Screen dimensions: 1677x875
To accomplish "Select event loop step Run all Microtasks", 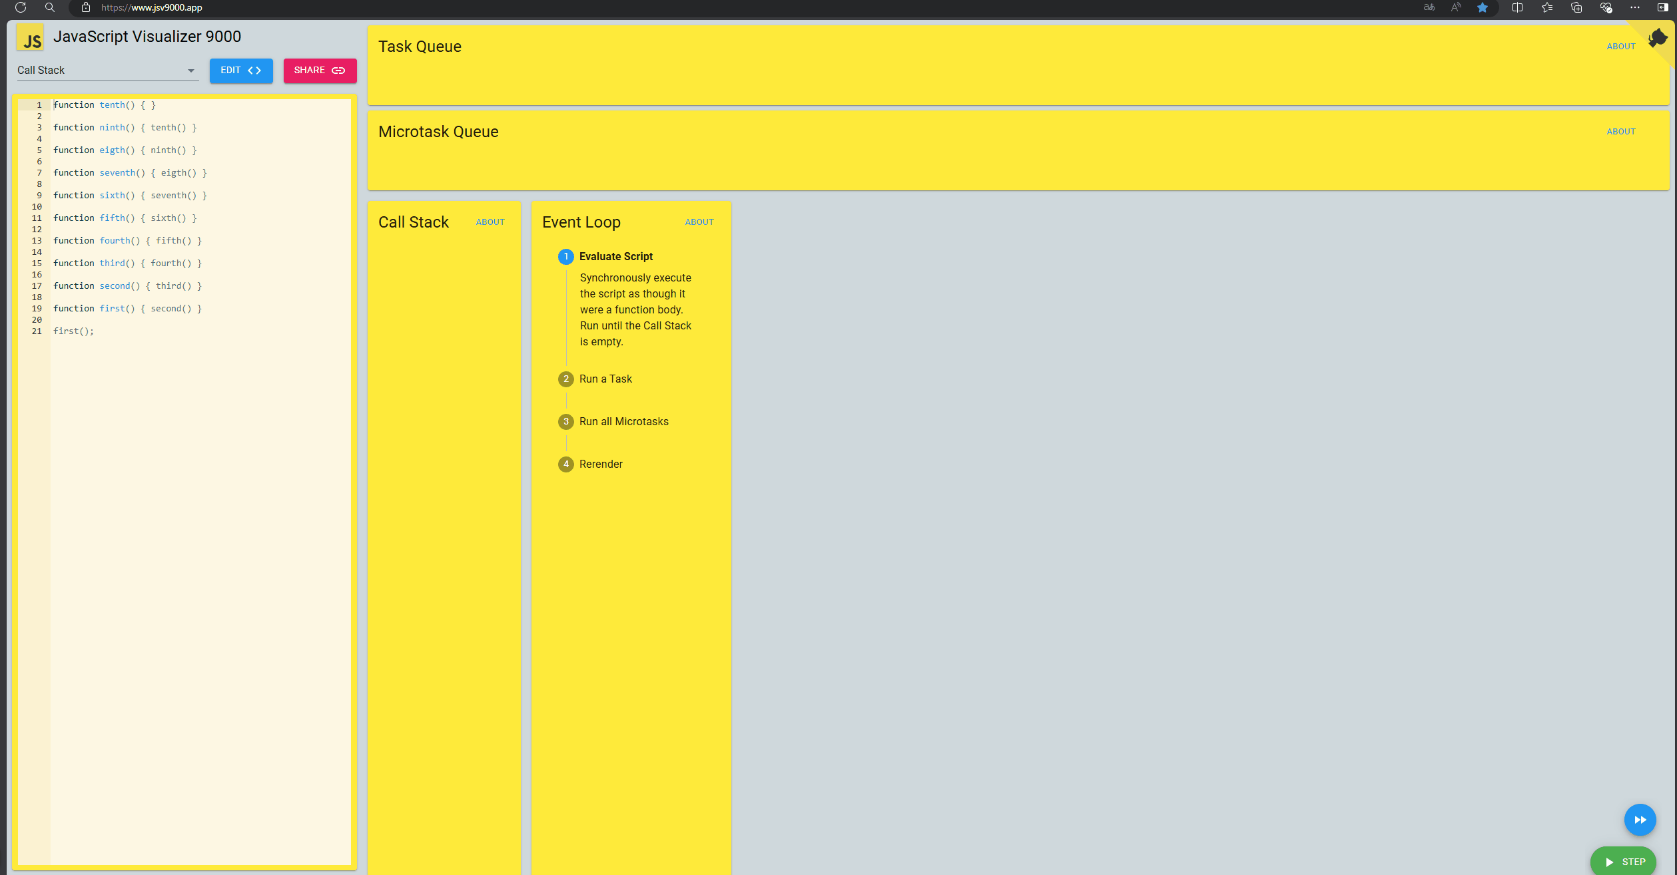I will (x=623, y=421).
